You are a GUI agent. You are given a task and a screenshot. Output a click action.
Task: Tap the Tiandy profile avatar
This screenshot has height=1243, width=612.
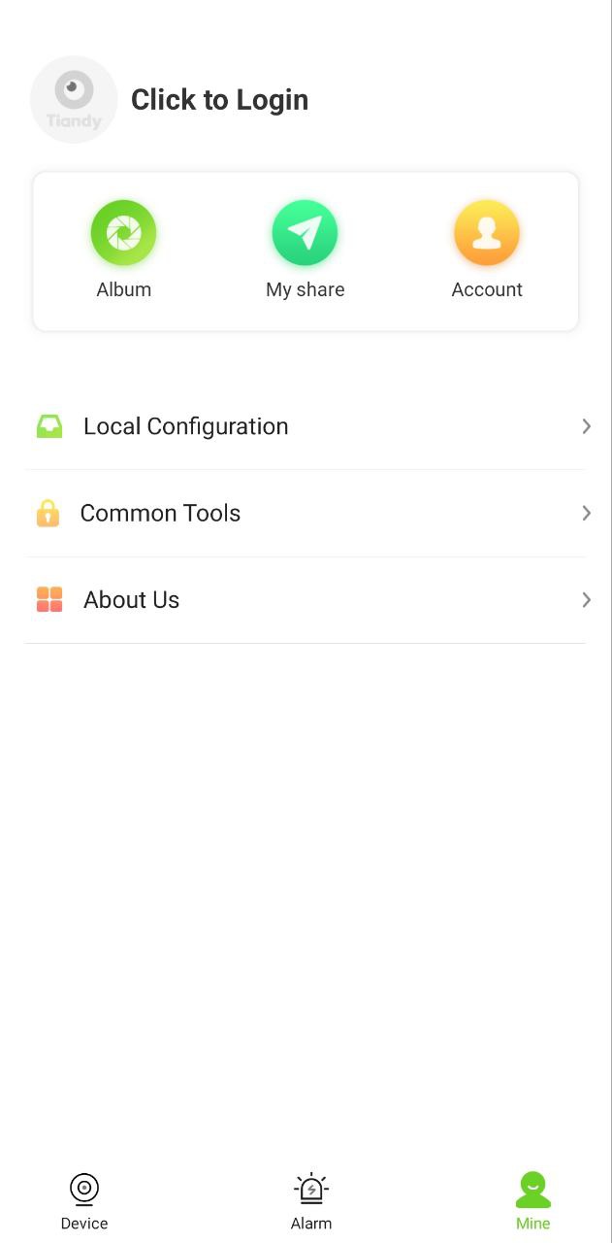pyautogui.click(x=74, y=99)
